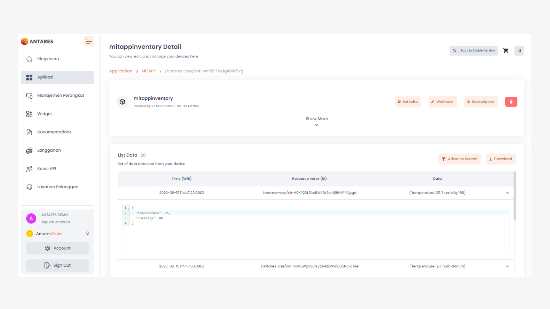Open the shopping cart icon
The height and width of the screenshot is (309, 550).
tap(506, 51)
